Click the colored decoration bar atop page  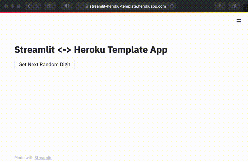[124, 12]
